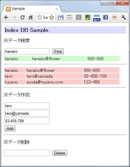Click the browser back arrow

click(6, 17)
